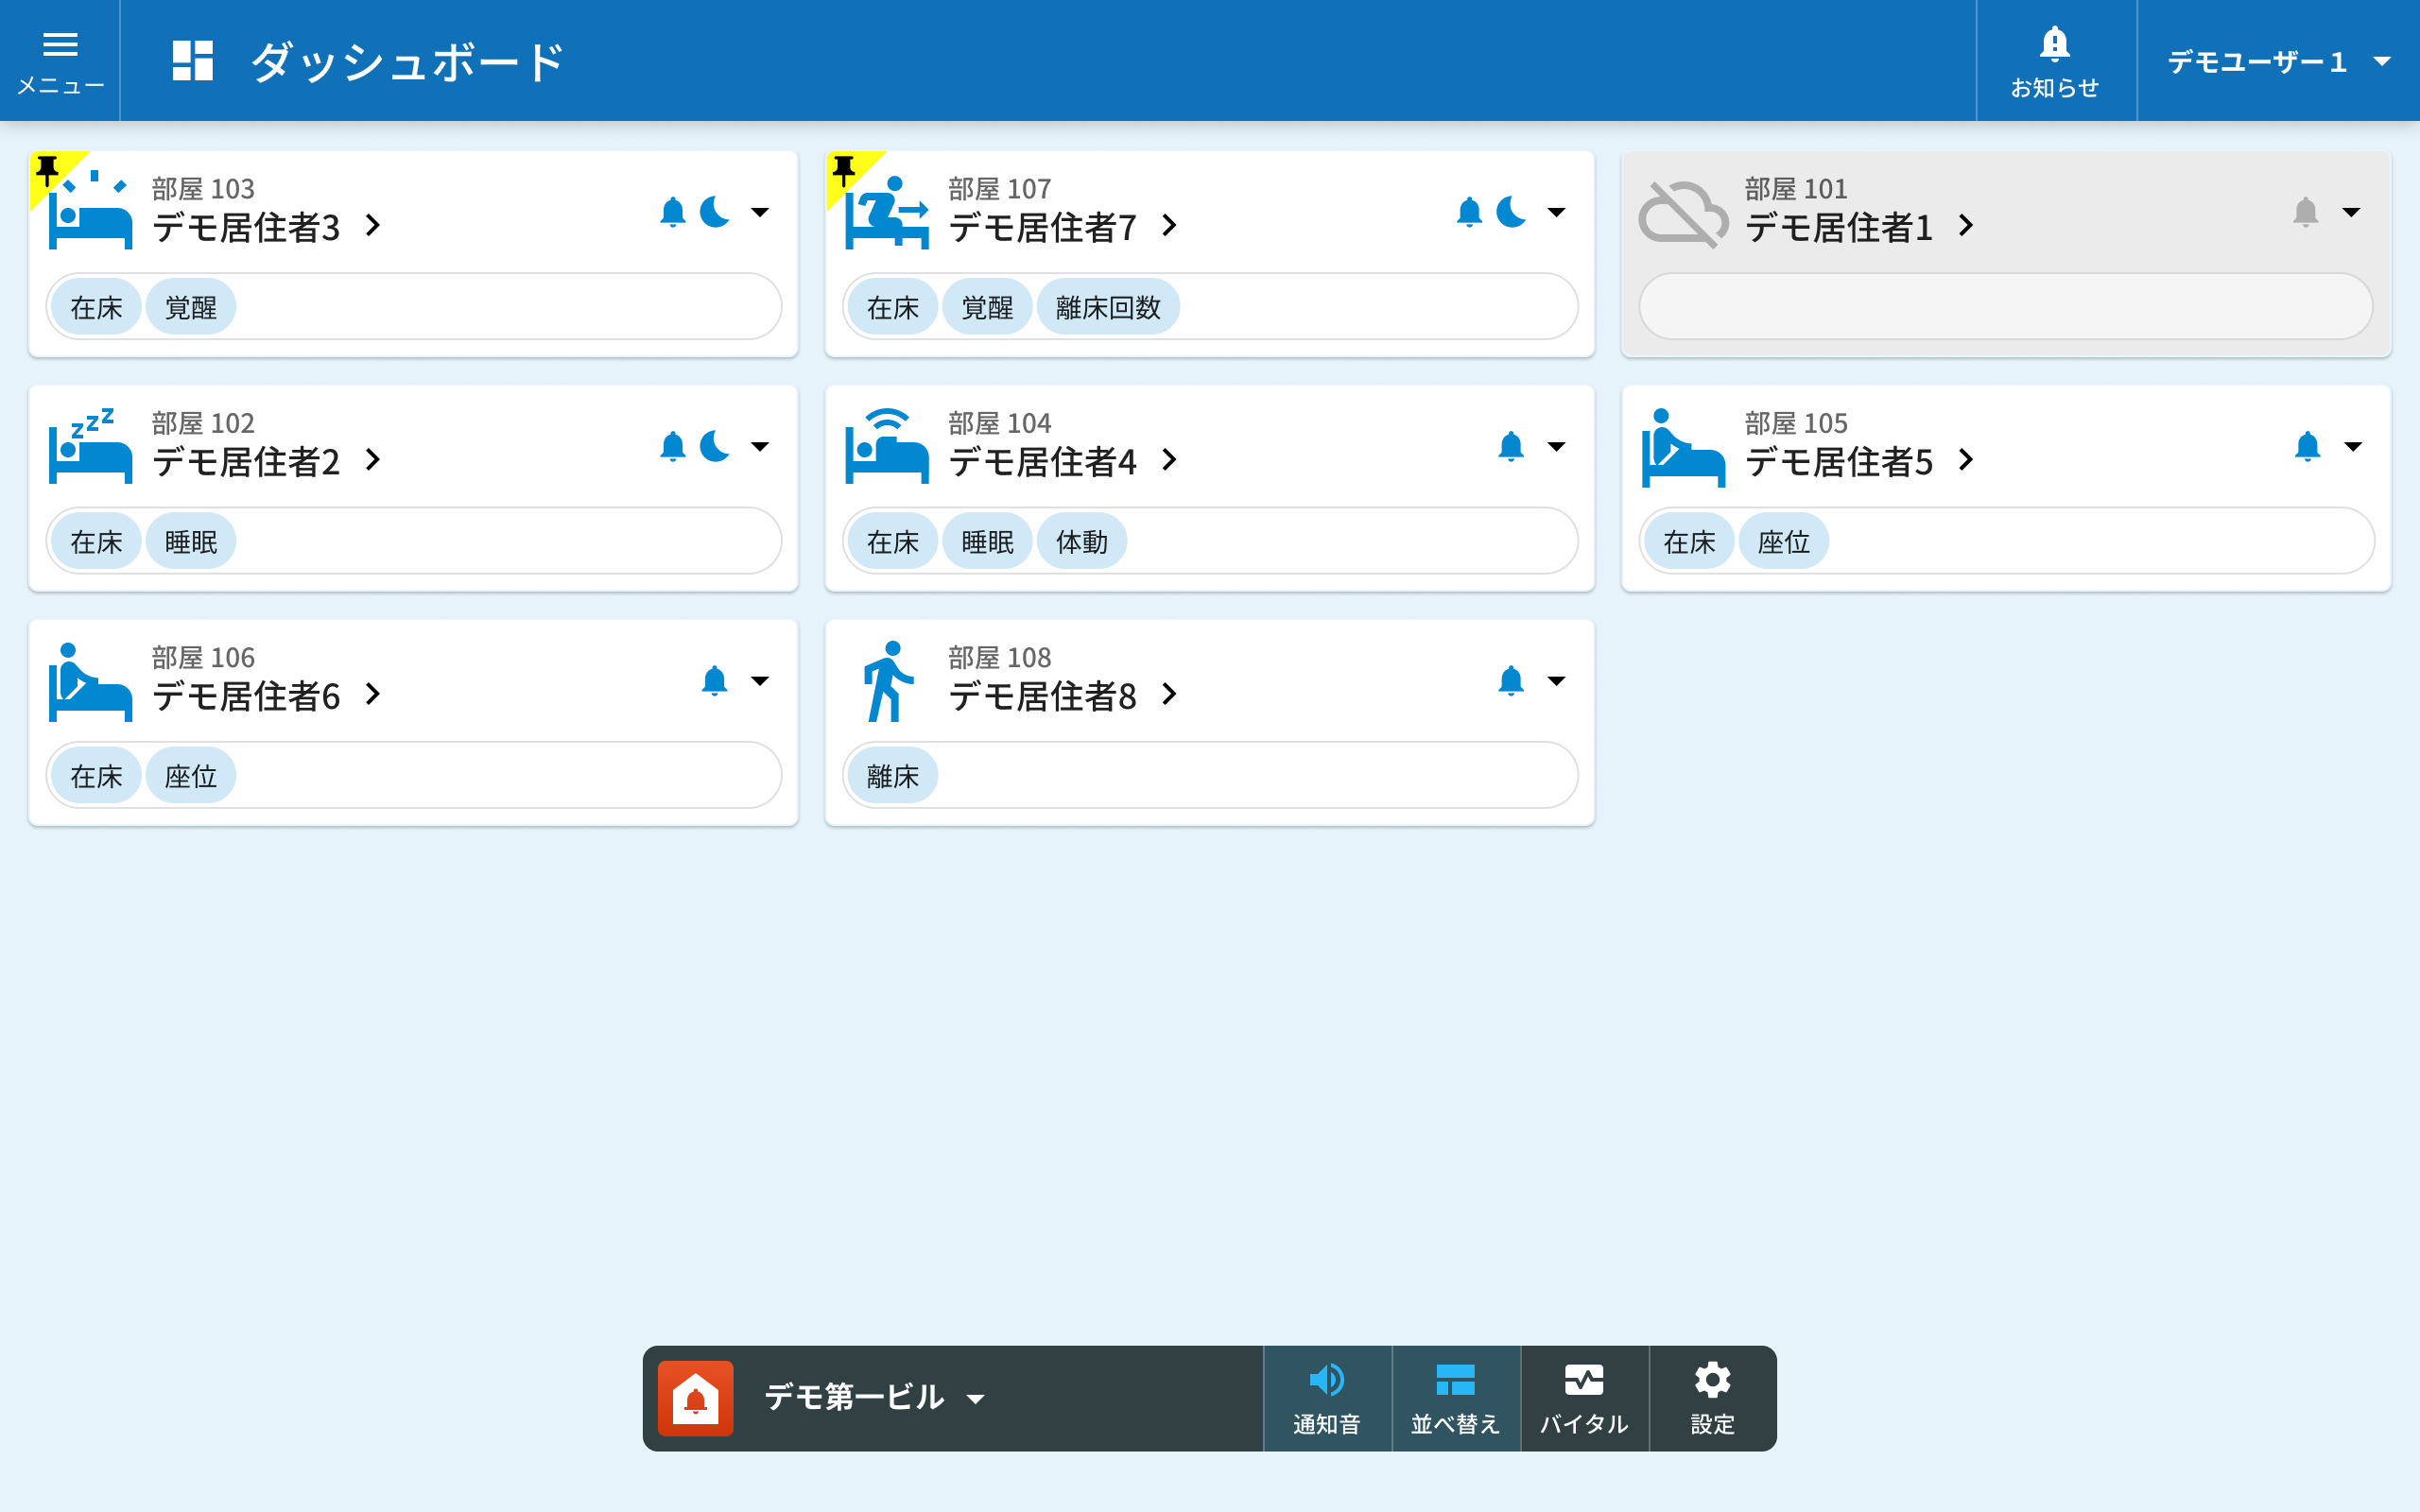The height and width of the screenshot is (1512, 2420).
Task: Click the sleeping bed icon for room 102
Action: pos(90,447)
